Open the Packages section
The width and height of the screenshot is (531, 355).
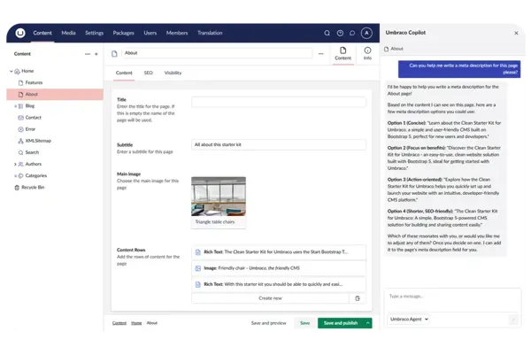(x=123, y=33)
